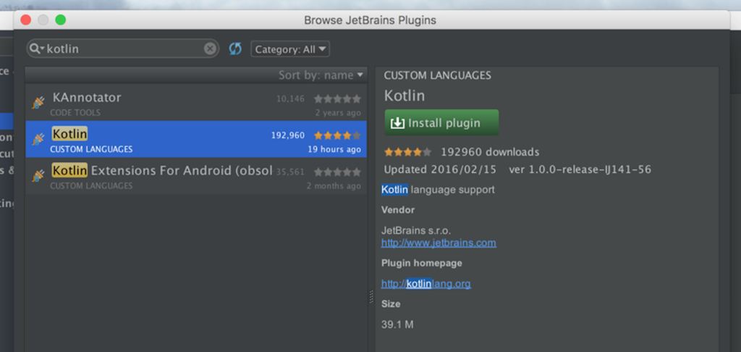The height and width of the screenshot is (352, 741).
Task: Open the kotlinlang.org plugin homepage link
Action: tap(425, 284)
